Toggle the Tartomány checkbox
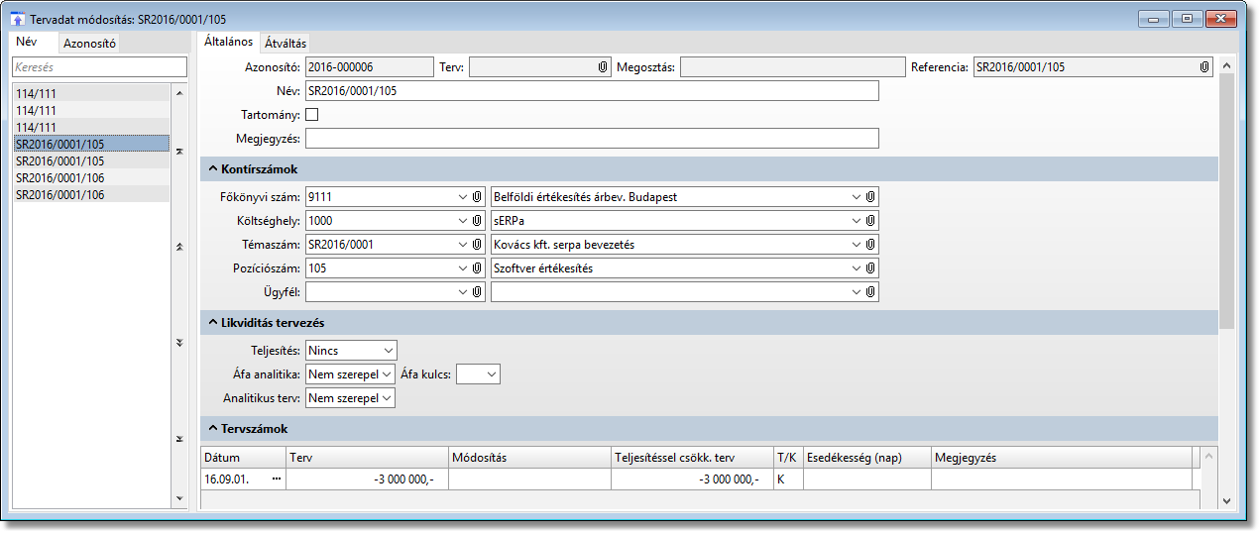 pos(312,114)
